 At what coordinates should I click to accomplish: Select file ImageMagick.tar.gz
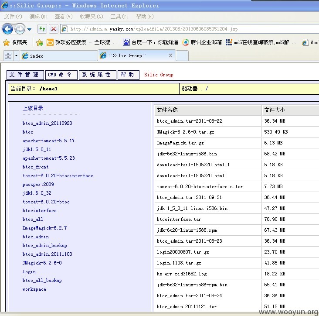pos(180,143)
